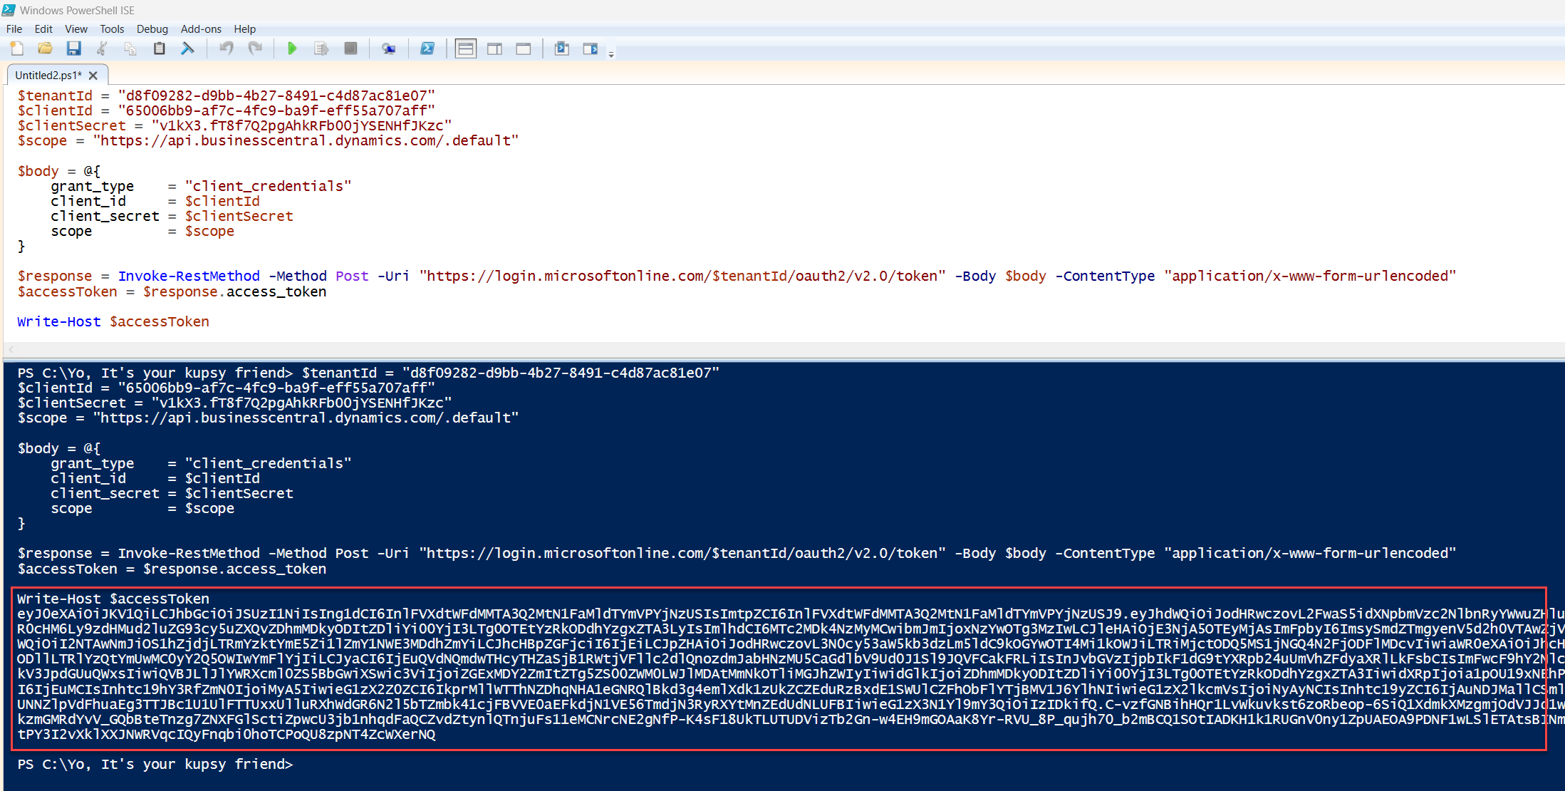The image size is (1565, 791).
Task: Click the Open script folder icon
Action: click(45, 48)
